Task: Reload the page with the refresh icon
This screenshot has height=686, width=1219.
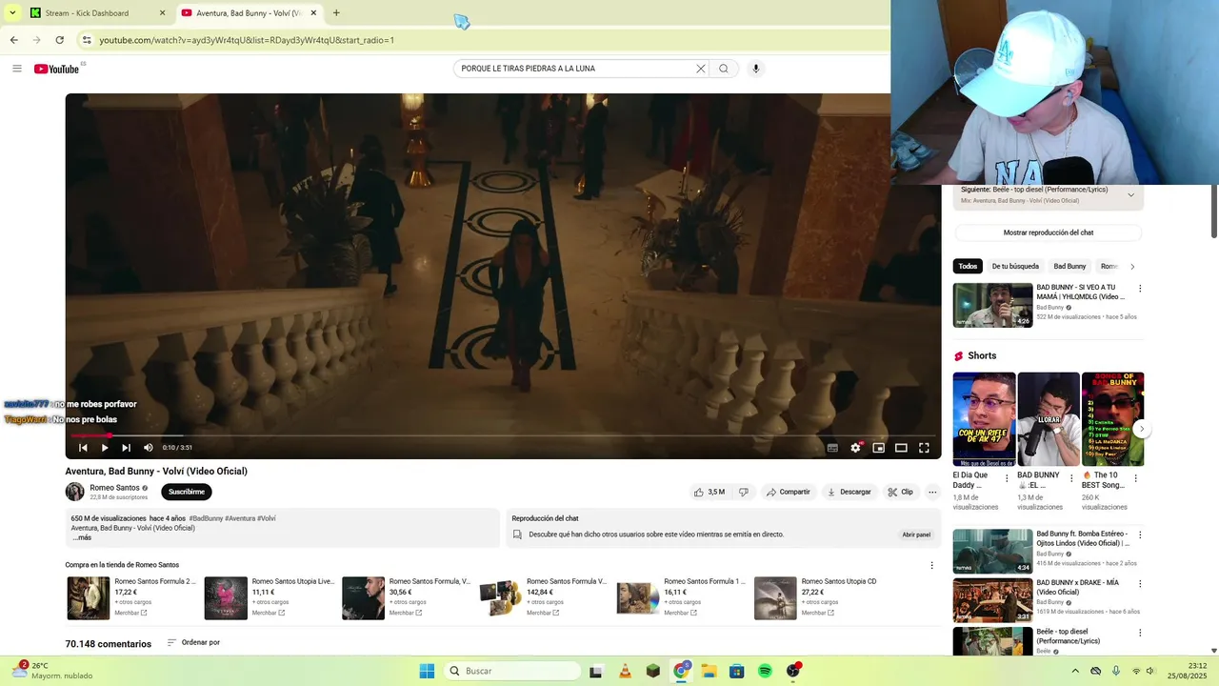Action: [x=59, y=40]
